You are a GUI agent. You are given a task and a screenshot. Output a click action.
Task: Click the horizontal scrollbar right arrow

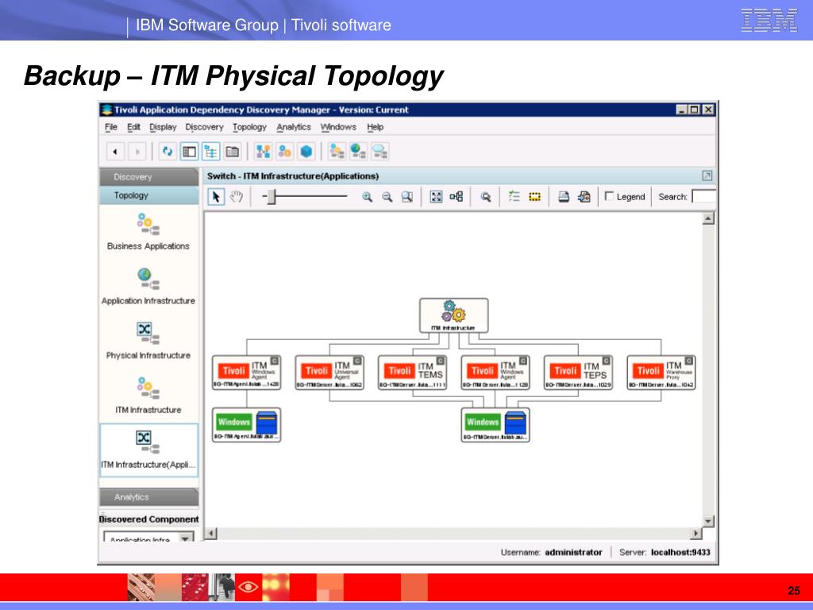(696, 533)
